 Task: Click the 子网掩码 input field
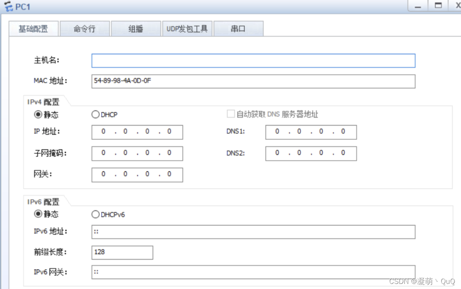point(137,153)
